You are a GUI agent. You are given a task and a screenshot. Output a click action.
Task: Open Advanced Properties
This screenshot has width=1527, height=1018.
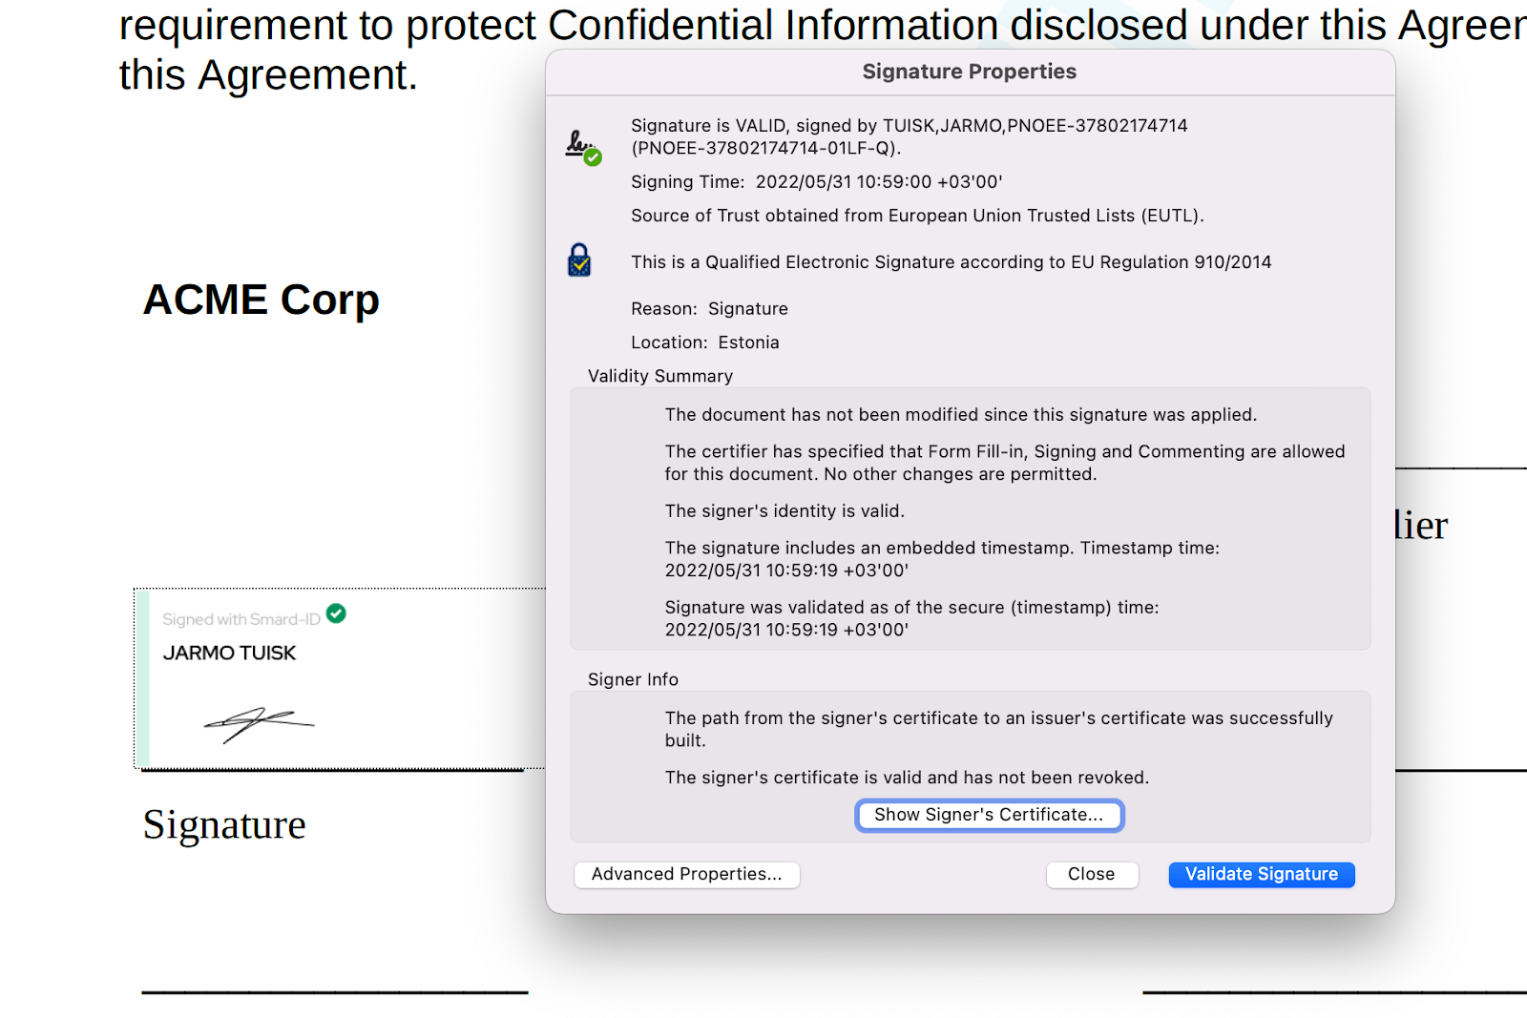[686, 874]
